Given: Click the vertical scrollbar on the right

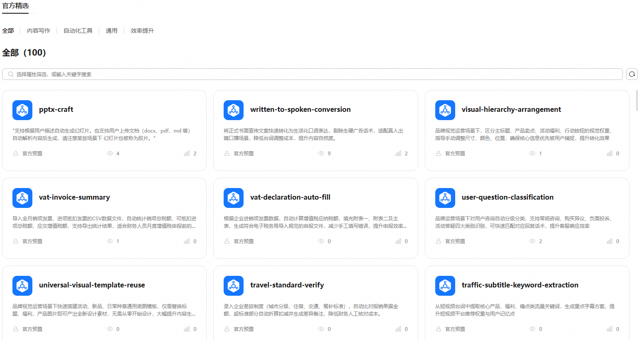Looking at the screenshot, I should pos(637,101).
